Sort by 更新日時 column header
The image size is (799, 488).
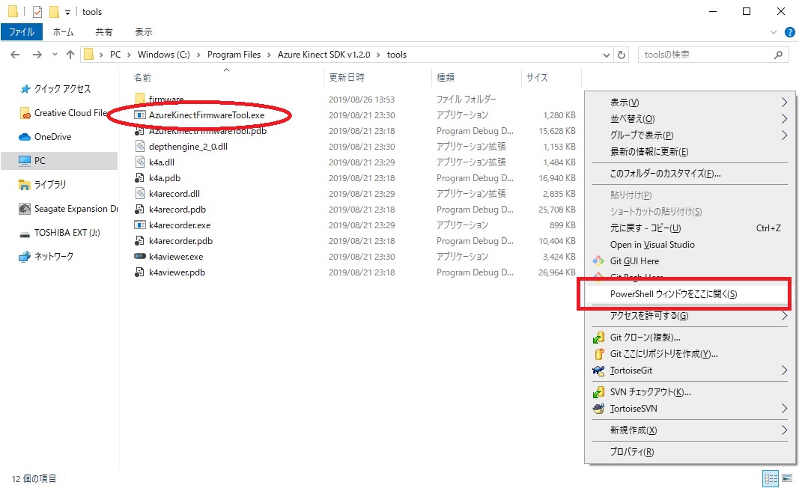point(347,77)
